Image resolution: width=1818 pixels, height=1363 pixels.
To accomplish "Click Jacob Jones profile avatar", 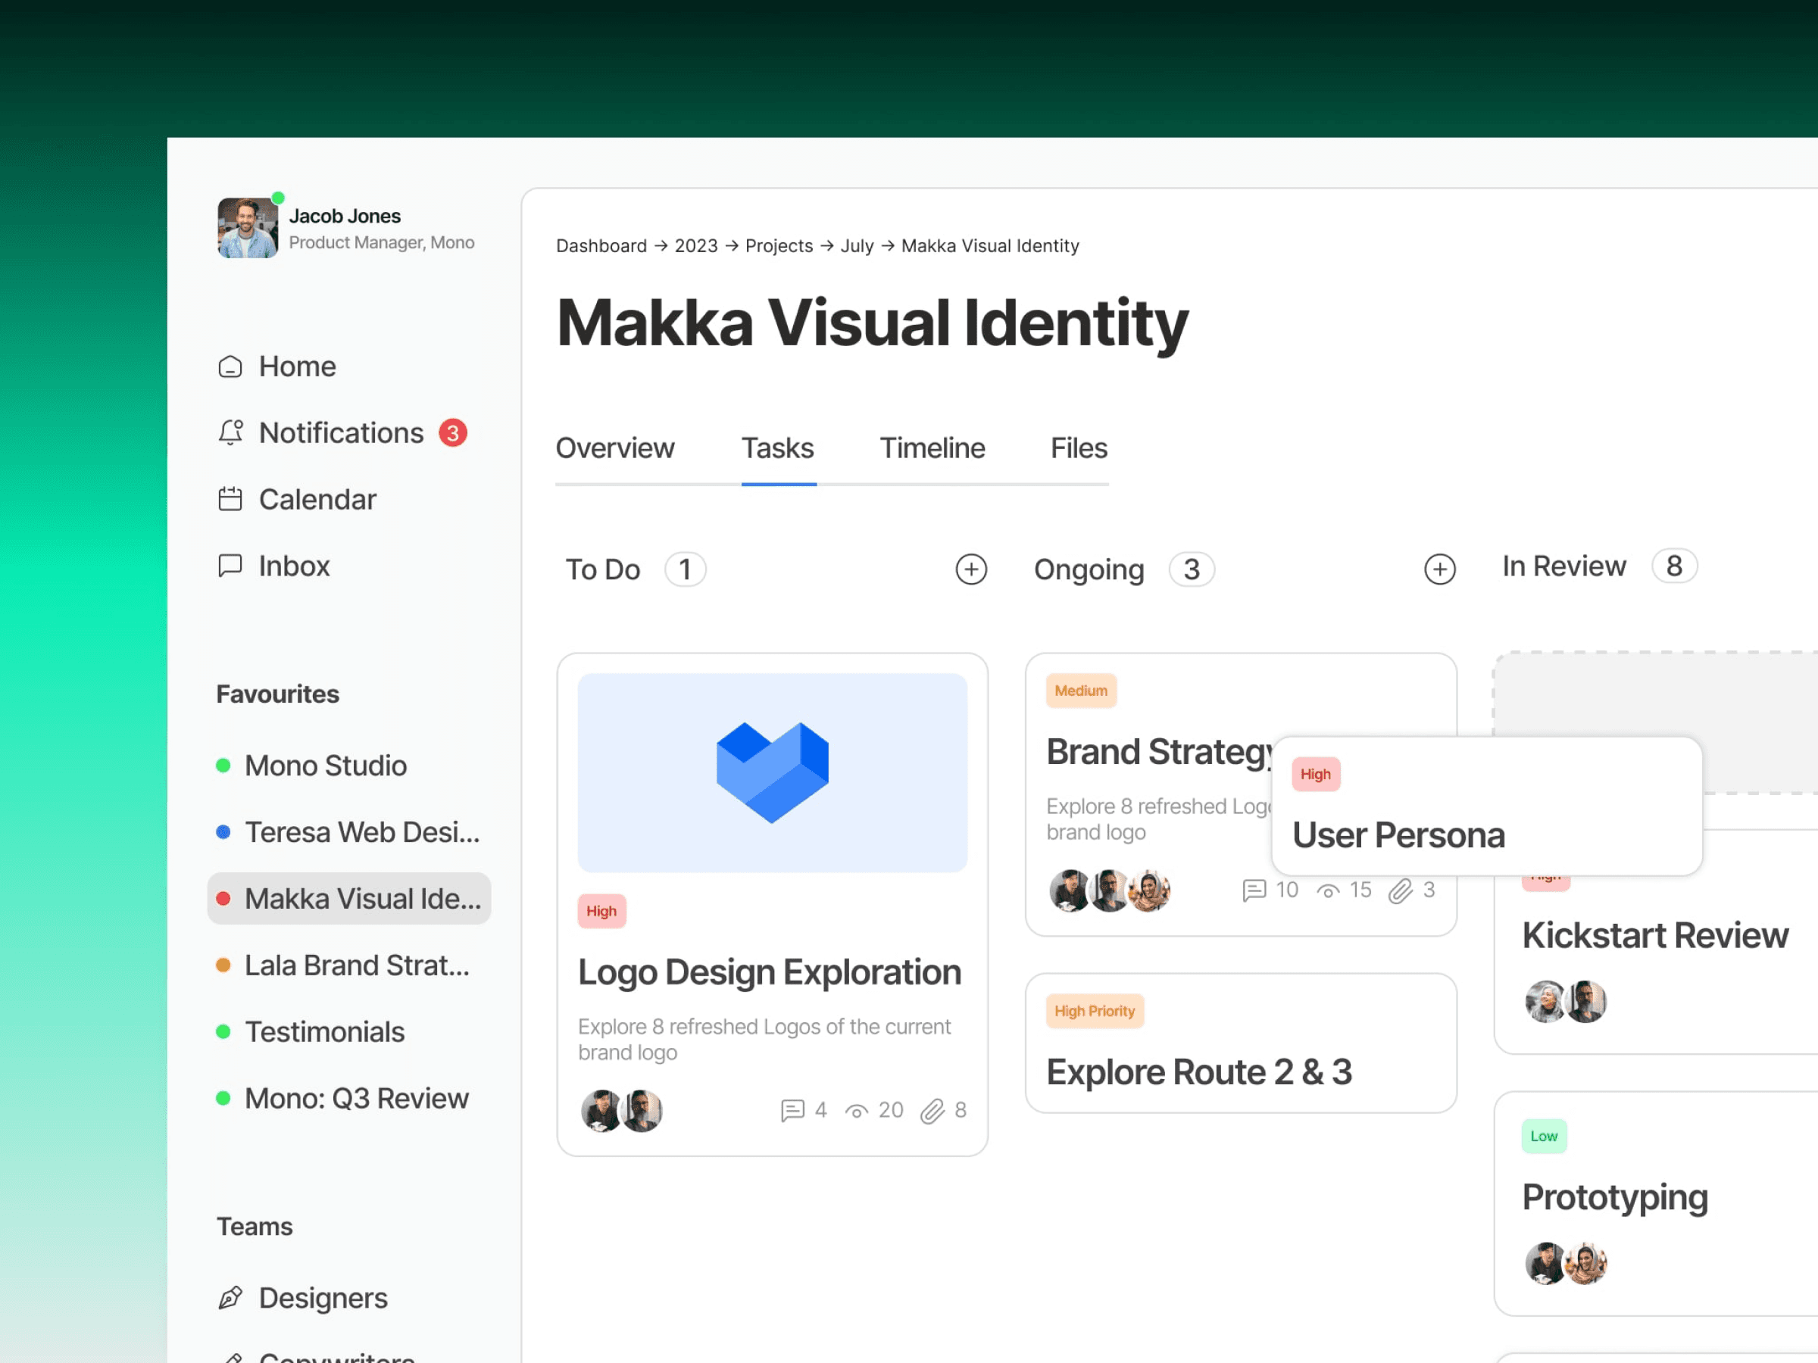I will pyautogui.click(x=248, y=229).
